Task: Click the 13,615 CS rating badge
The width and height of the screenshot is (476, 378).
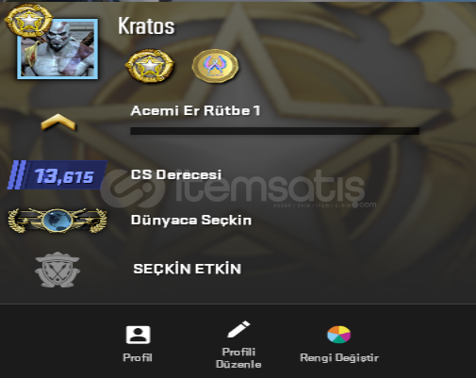Action: point(57,175)
